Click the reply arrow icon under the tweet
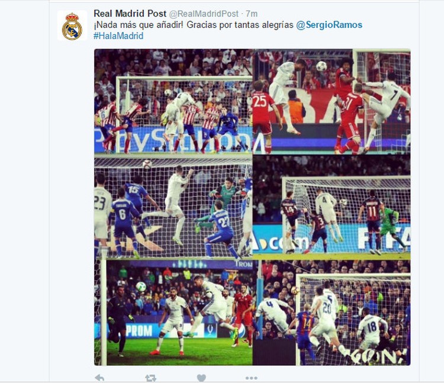Image resolution: width=444 pixels, height=383 pixels. pyautogui.click(x=99, y=378)
